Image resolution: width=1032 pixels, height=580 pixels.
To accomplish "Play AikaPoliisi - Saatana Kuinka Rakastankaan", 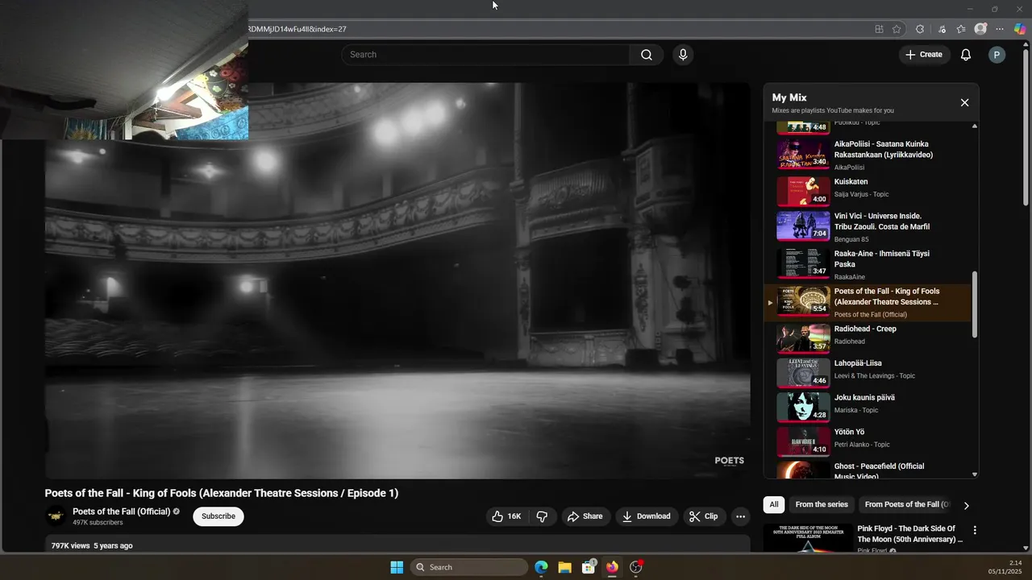I will pyautogui.click(x=868, y=155).
